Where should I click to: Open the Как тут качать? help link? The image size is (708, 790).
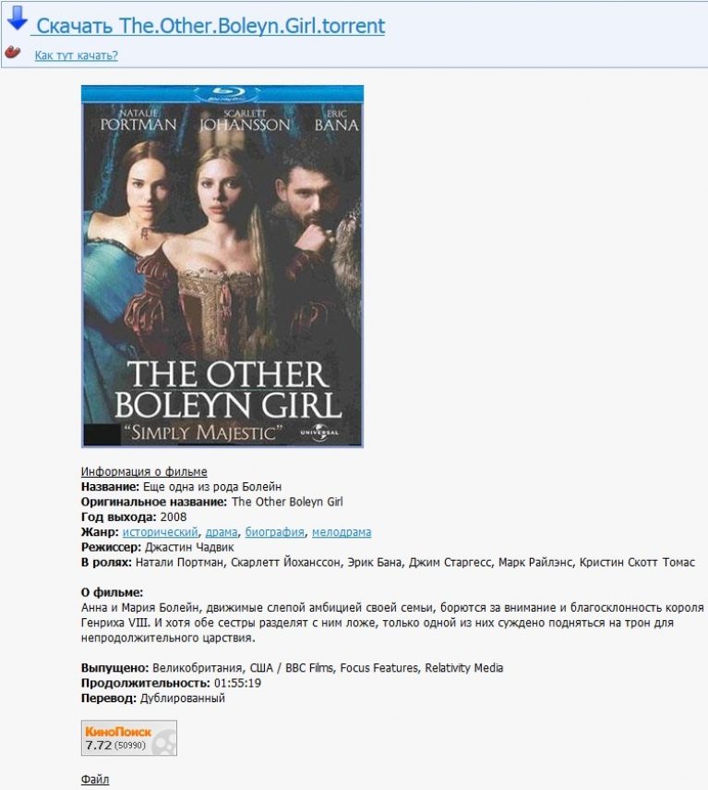pos(76,55)
